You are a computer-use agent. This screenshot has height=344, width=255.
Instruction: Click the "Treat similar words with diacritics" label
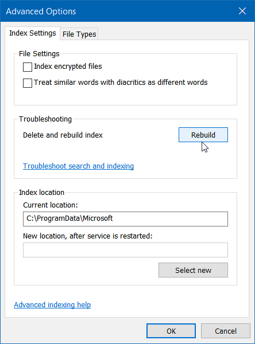[x=121, y=82]
